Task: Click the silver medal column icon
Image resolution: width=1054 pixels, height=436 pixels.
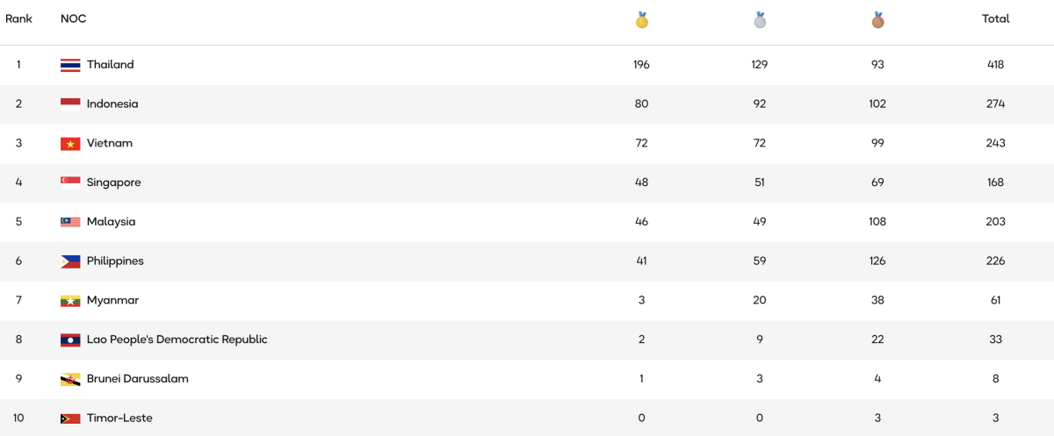Action: coord(760,19)
